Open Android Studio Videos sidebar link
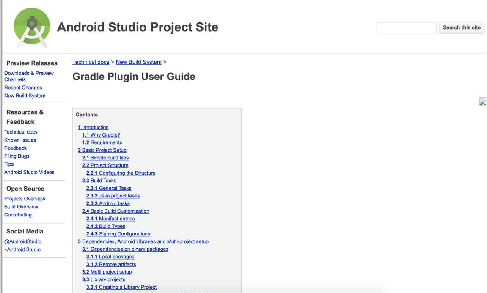Image resolution: width=487 pixels, height=293 pixels. [x=29, y=172]
